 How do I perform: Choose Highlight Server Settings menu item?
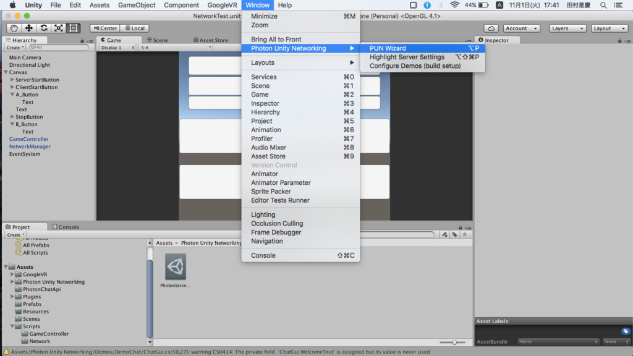[x=423, y=57]
